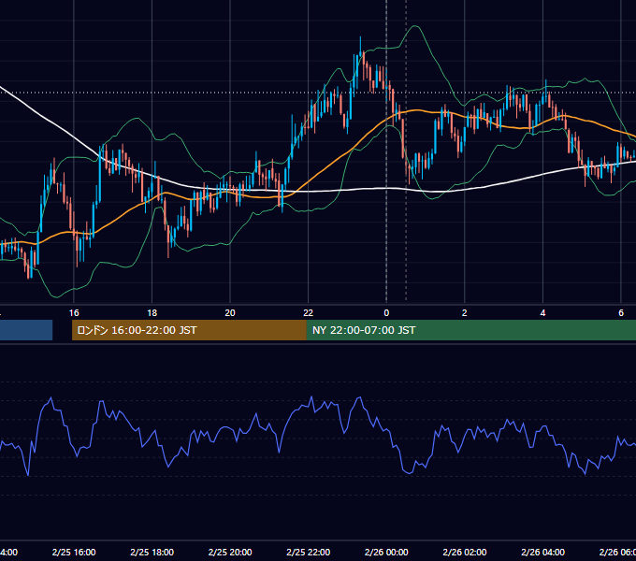Click the hour label 22 on price chart axis
The image size is (636, 561).
(309, 313)
